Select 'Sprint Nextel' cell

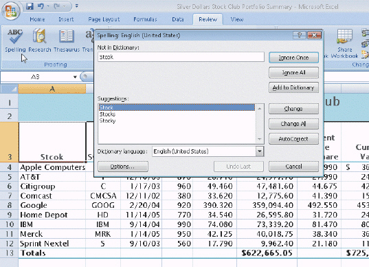[x=52, y=244]
